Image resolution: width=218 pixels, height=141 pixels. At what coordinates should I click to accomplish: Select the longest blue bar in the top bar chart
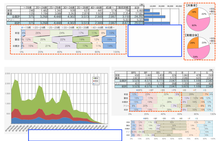point(157,23)
